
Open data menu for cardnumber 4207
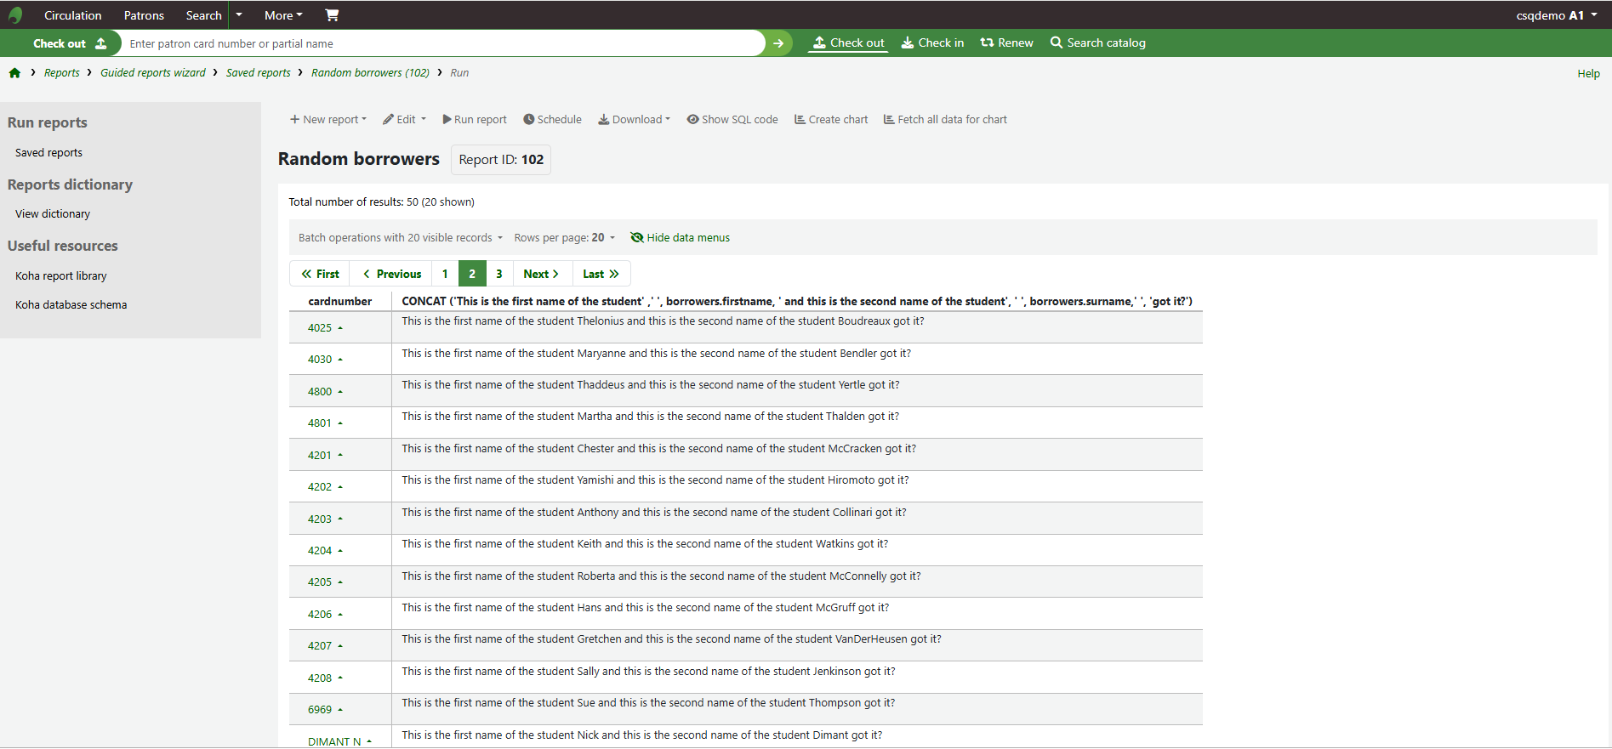point(325,646)
